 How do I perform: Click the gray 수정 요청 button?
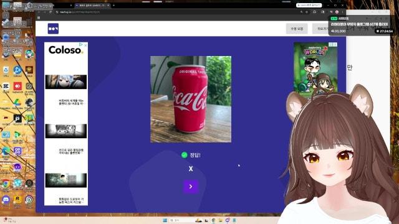point(297,29)
